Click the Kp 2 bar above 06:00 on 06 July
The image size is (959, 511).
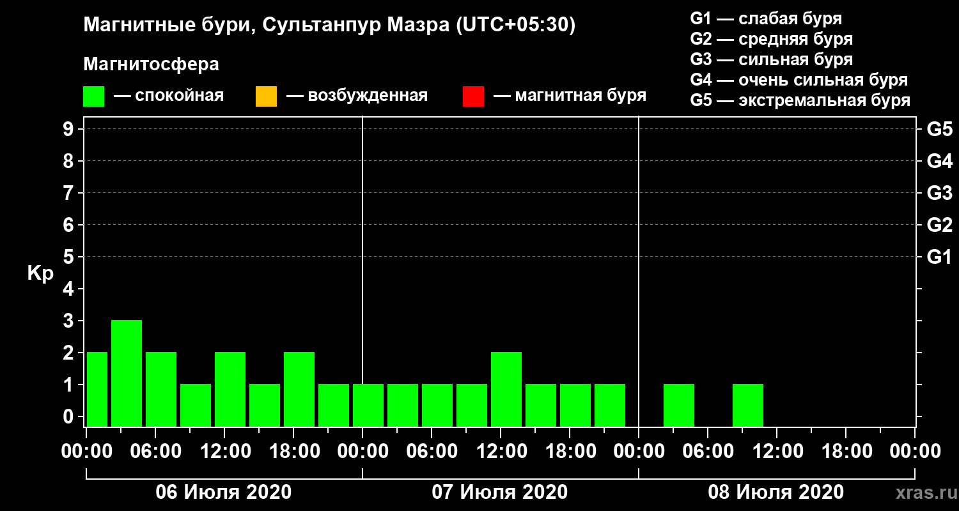coord(161,389)
